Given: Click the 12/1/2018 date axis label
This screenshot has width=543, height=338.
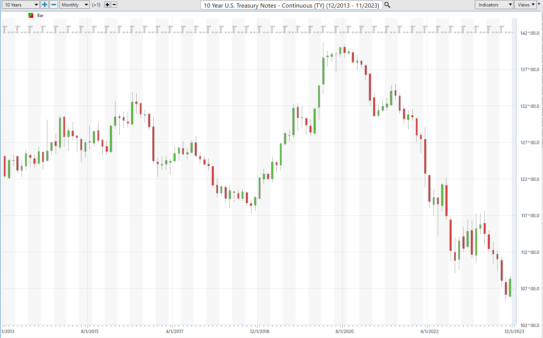Looking at the screenshot, I should point(259,332).
